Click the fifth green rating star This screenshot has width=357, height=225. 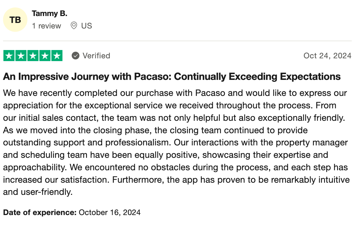click(x=57, y=56)
